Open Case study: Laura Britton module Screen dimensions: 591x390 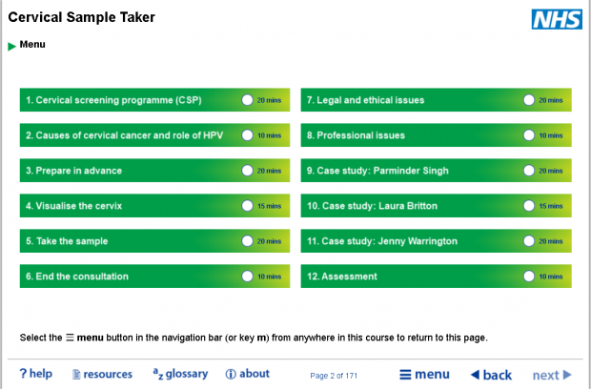point(436,206)
